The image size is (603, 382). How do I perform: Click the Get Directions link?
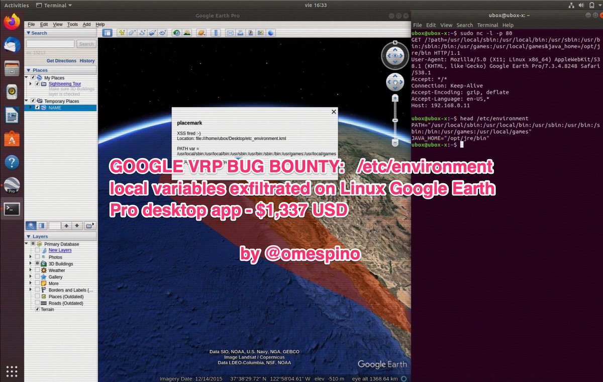(61, 61)
